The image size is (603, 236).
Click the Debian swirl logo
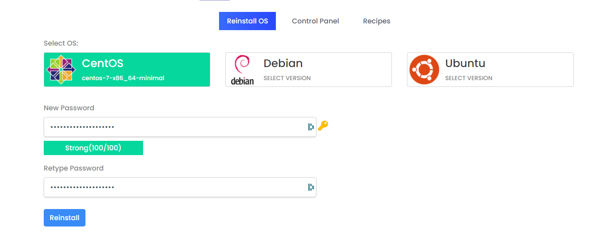(242, 70)
